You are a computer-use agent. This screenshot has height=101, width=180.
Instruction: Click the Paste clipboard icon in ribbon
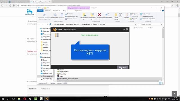62,15
